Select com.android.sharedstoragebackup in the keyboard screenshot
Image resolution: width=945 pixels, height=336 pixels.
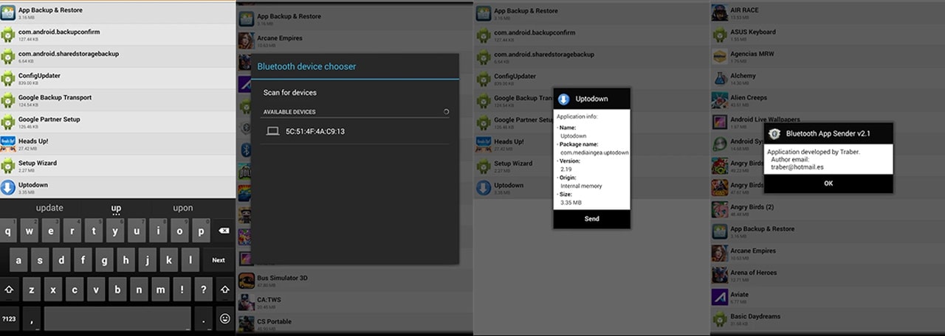point(118,56)
